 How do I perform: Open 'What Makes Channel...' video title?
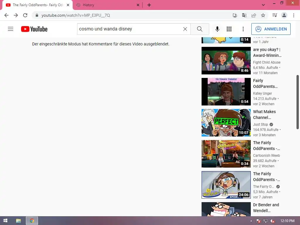(265, 115)
